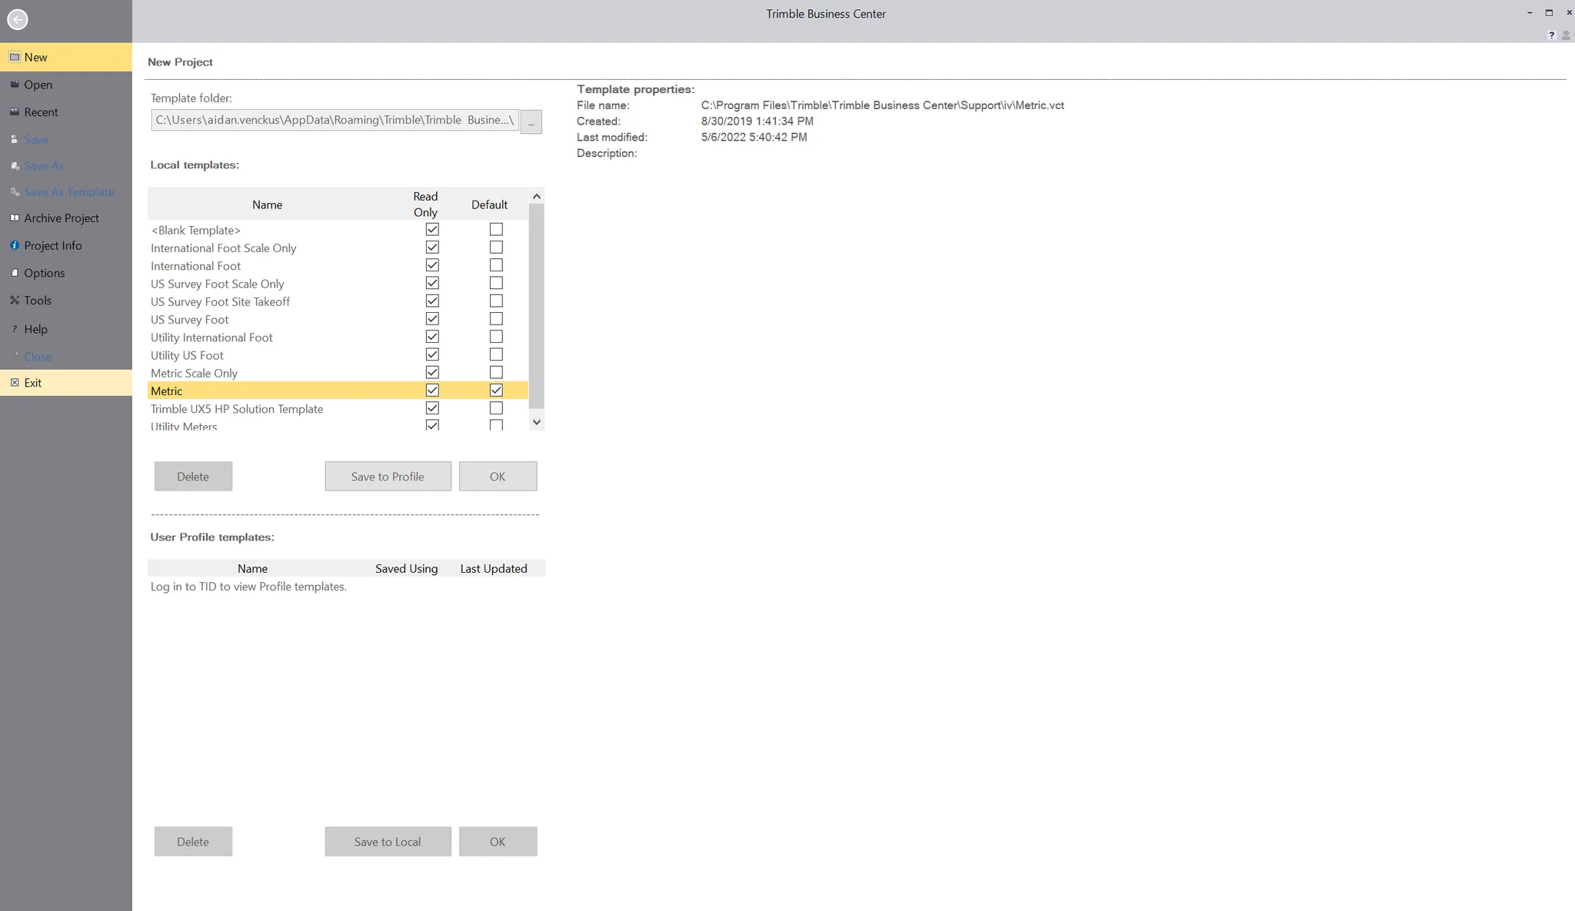Click the template folder browse button
Viewport: 1575px width, 911px height.
[531, 121]
